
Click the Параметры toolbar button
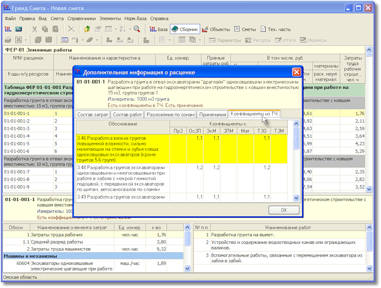tap(225, 40)
